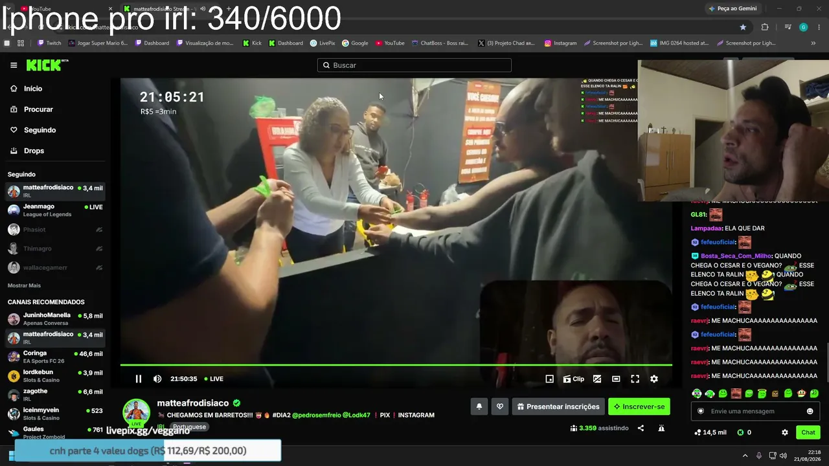The width and height of the screenshot is (829, 466).
Task: Click the verified badge beside matteafrodisiaco
Action: [237, 403]
